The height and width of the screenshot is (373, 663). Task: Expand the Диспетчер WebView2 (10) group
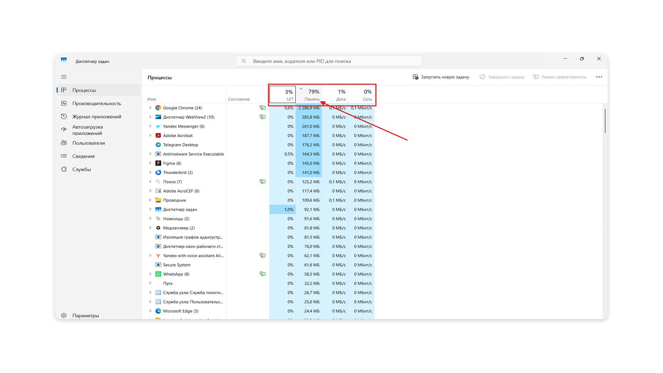150,117
